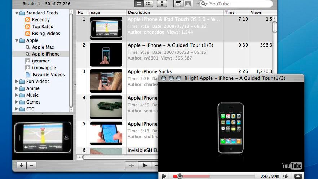Remove item with minus button
318x179 pixels.
pos(31,165)
